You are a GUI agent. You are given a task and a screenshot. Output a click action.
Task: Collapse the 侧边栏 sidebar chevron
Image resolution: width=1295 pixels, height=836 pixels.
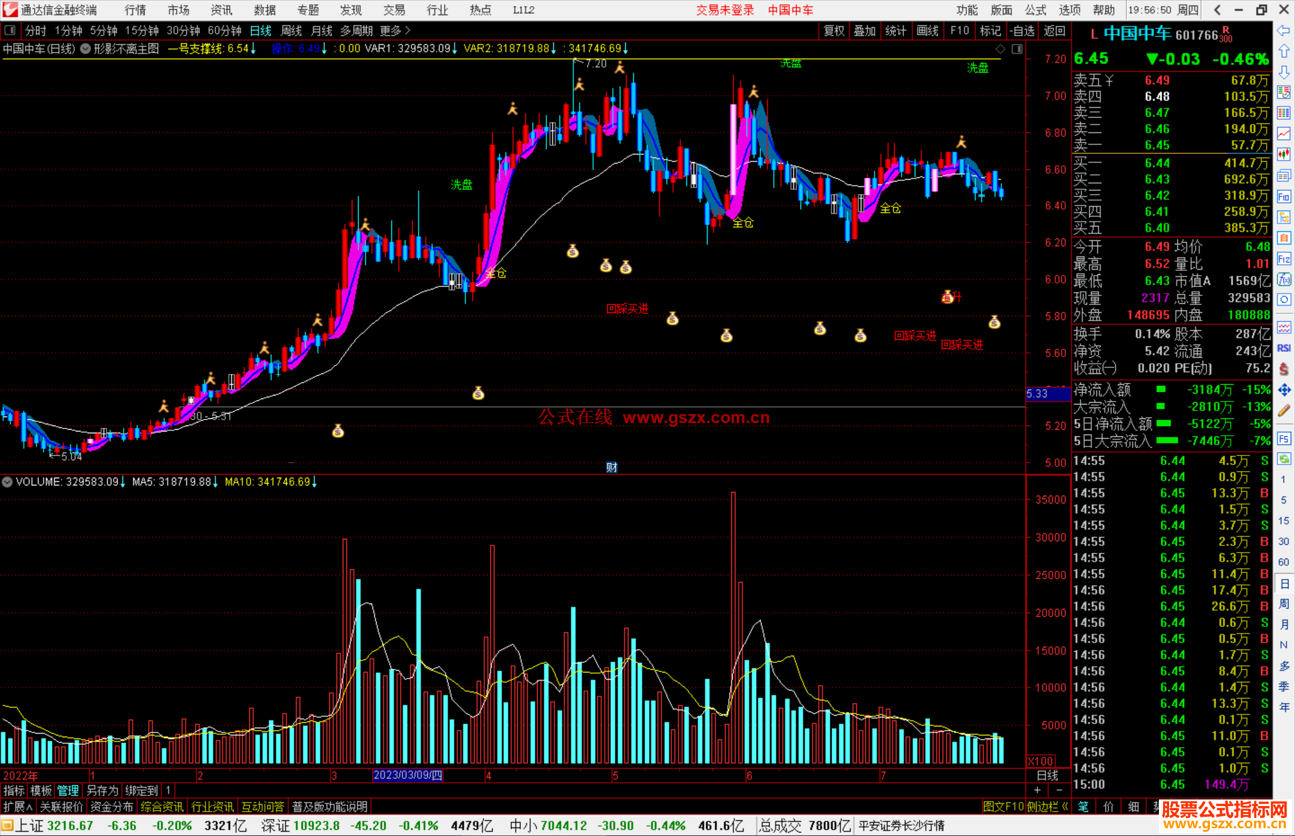[1065, 807]
